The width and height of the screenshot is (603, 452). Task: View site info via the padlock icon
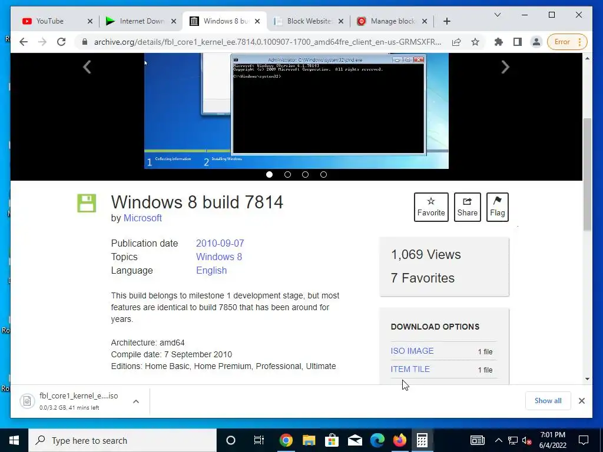point(85,42)
